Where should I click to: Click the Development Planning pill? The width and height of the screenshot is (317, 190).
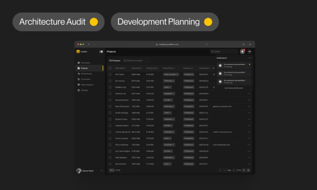pos(165,22)
